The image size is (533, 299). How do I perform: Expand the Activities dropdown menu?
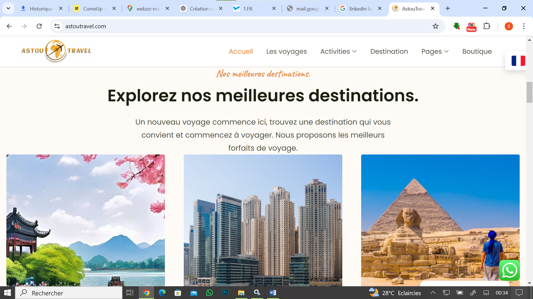338,51
